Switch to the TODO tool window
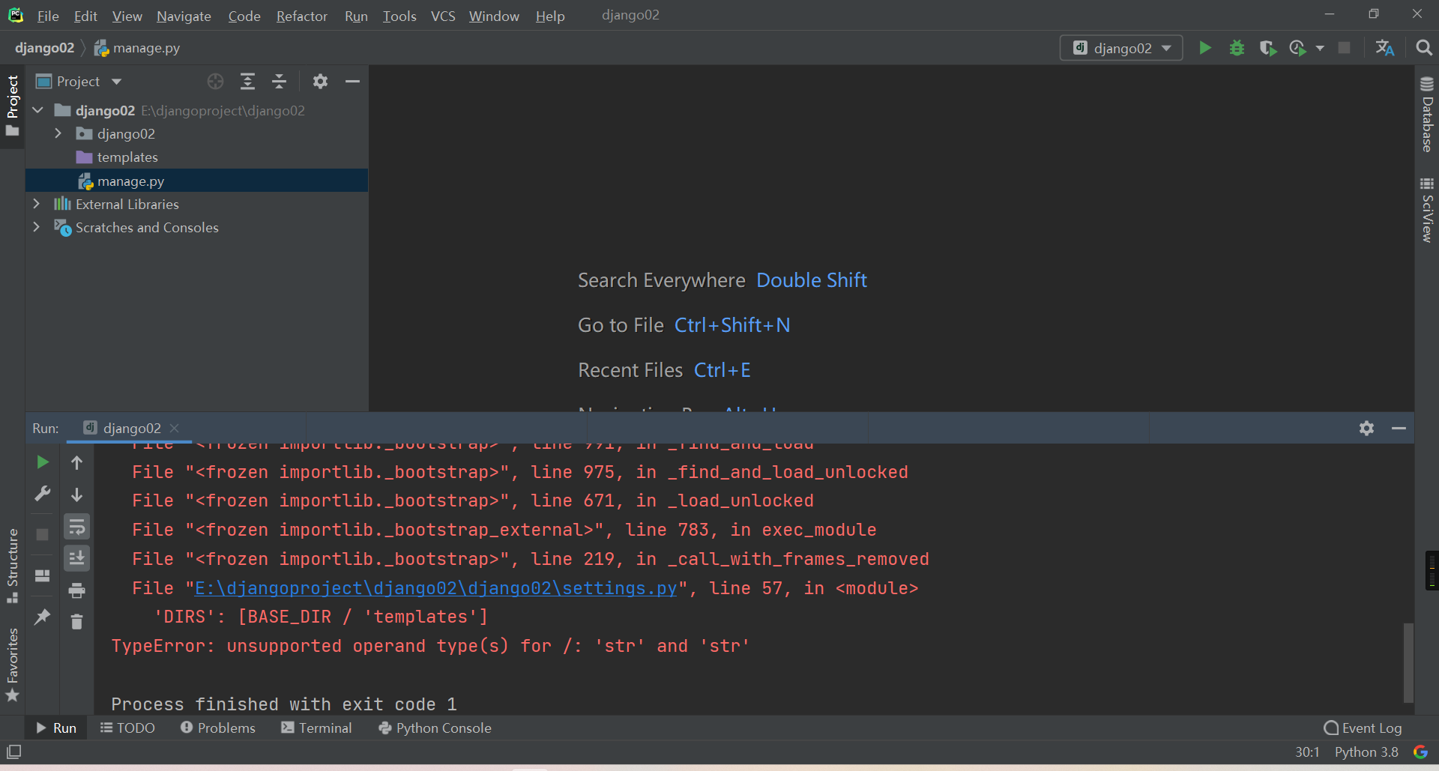Viewport: 1439px width, 771px height. [127, 728]
